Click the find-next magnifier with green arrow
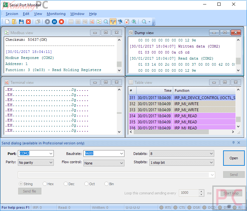The width and height of the screenshot is (247, 211). pyautogui.click(x=134, y=22)
